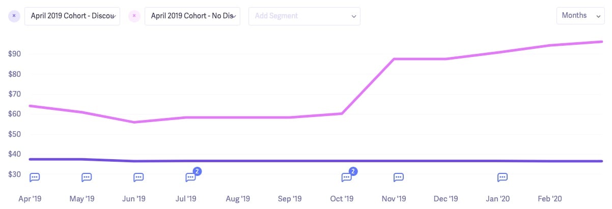Image resolution: width=612 pixels, height=209 pixels.
Task: Open the Oct '19 annotations with badge 2
Action: click(x=347, y=176)
